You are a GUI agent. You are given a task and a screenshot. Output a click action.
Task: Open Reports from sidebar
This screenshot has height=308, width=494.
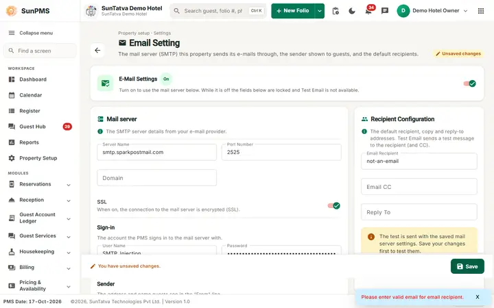(29, 142)
